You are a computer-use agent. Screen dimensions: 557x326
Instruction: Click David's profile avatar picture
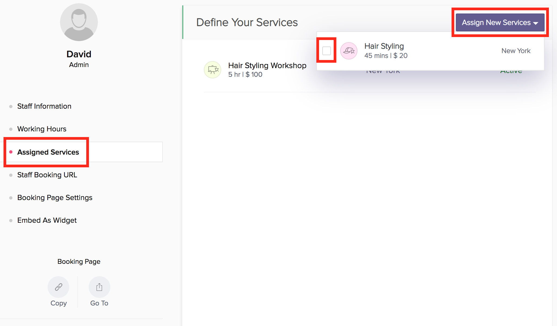click(x=79, y=22)
